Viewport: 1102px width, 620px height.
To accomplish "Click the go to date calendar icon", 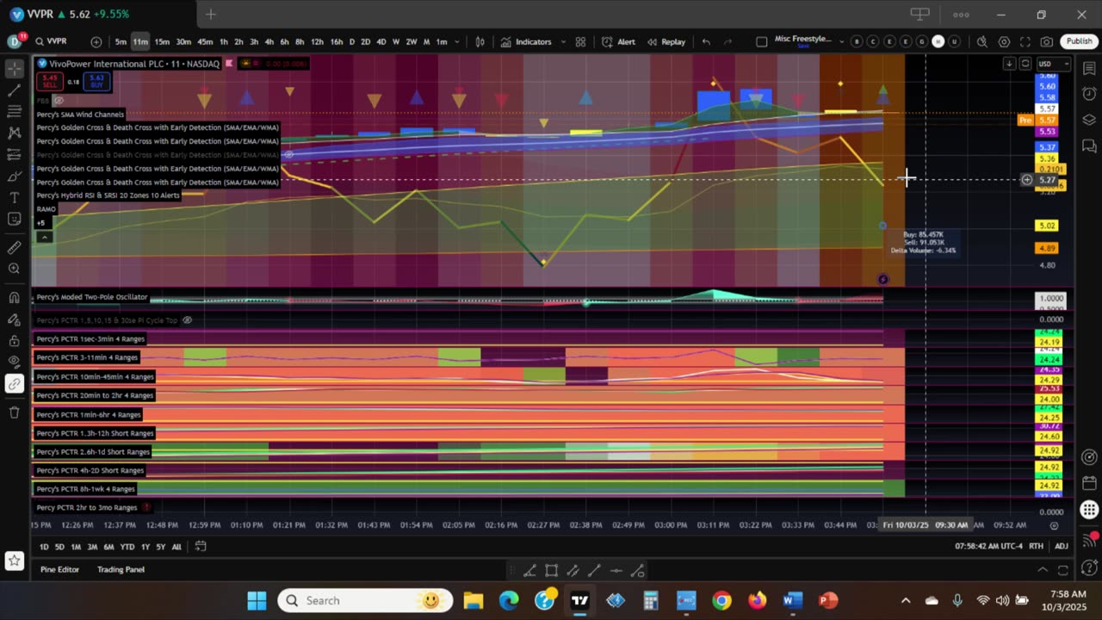I will click(201, 546).
